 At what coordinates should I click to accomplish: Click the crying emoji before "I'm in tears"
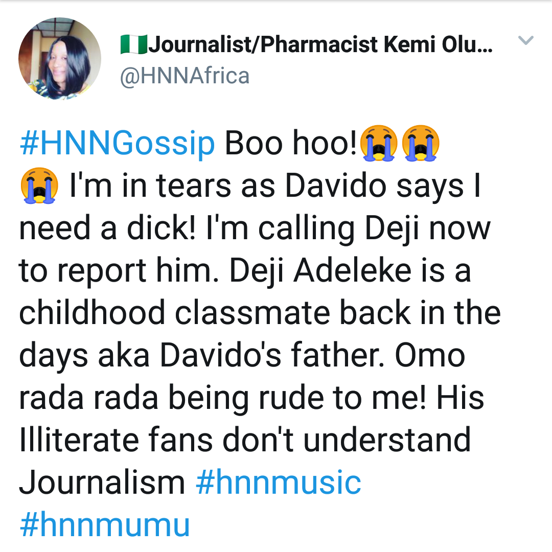tap(39, 186)
